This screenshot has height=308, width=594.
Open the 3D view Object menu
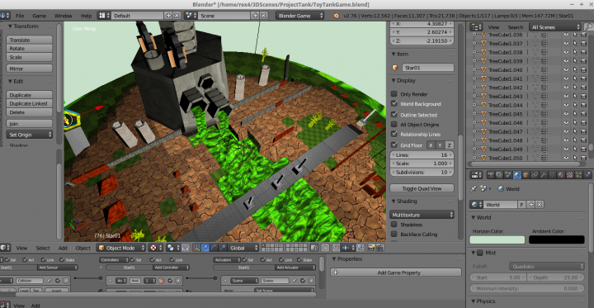(83, 248)
